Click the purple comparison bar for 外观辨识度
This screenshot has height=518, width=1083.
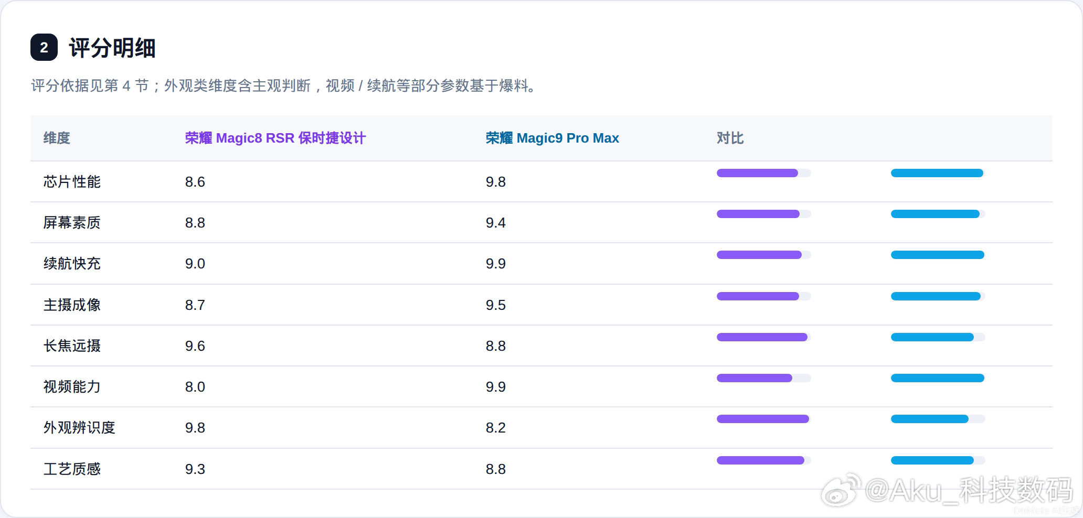tap(763, 419)
